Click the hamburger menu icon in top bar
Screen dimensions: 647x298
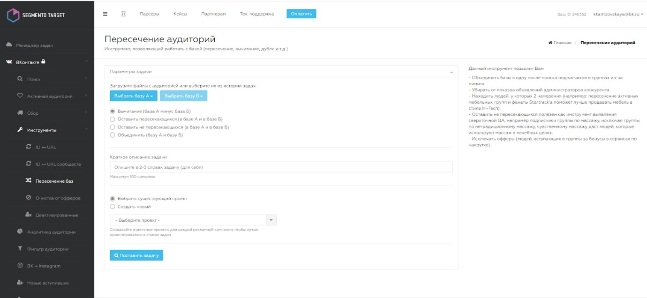105,14
